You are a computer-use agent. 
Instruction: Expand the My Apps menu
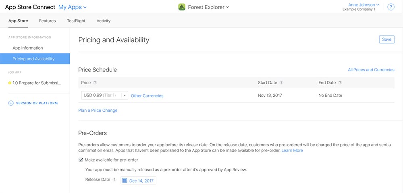click(73, 7)
